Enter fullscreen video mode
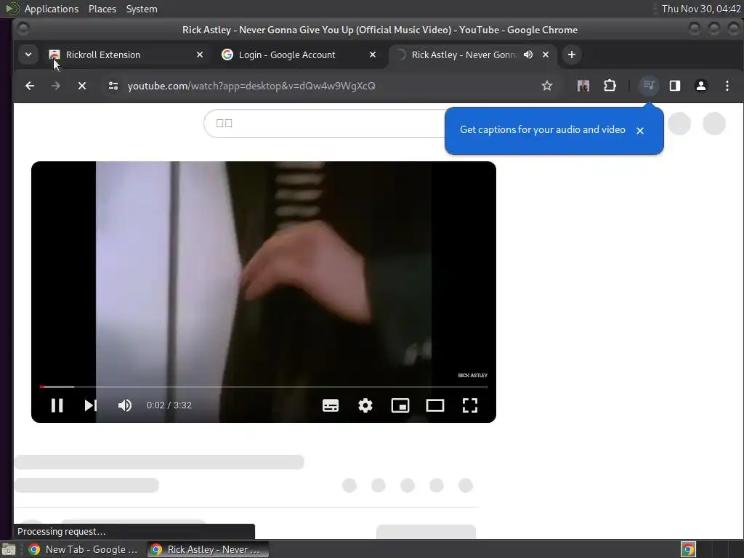 470,405
